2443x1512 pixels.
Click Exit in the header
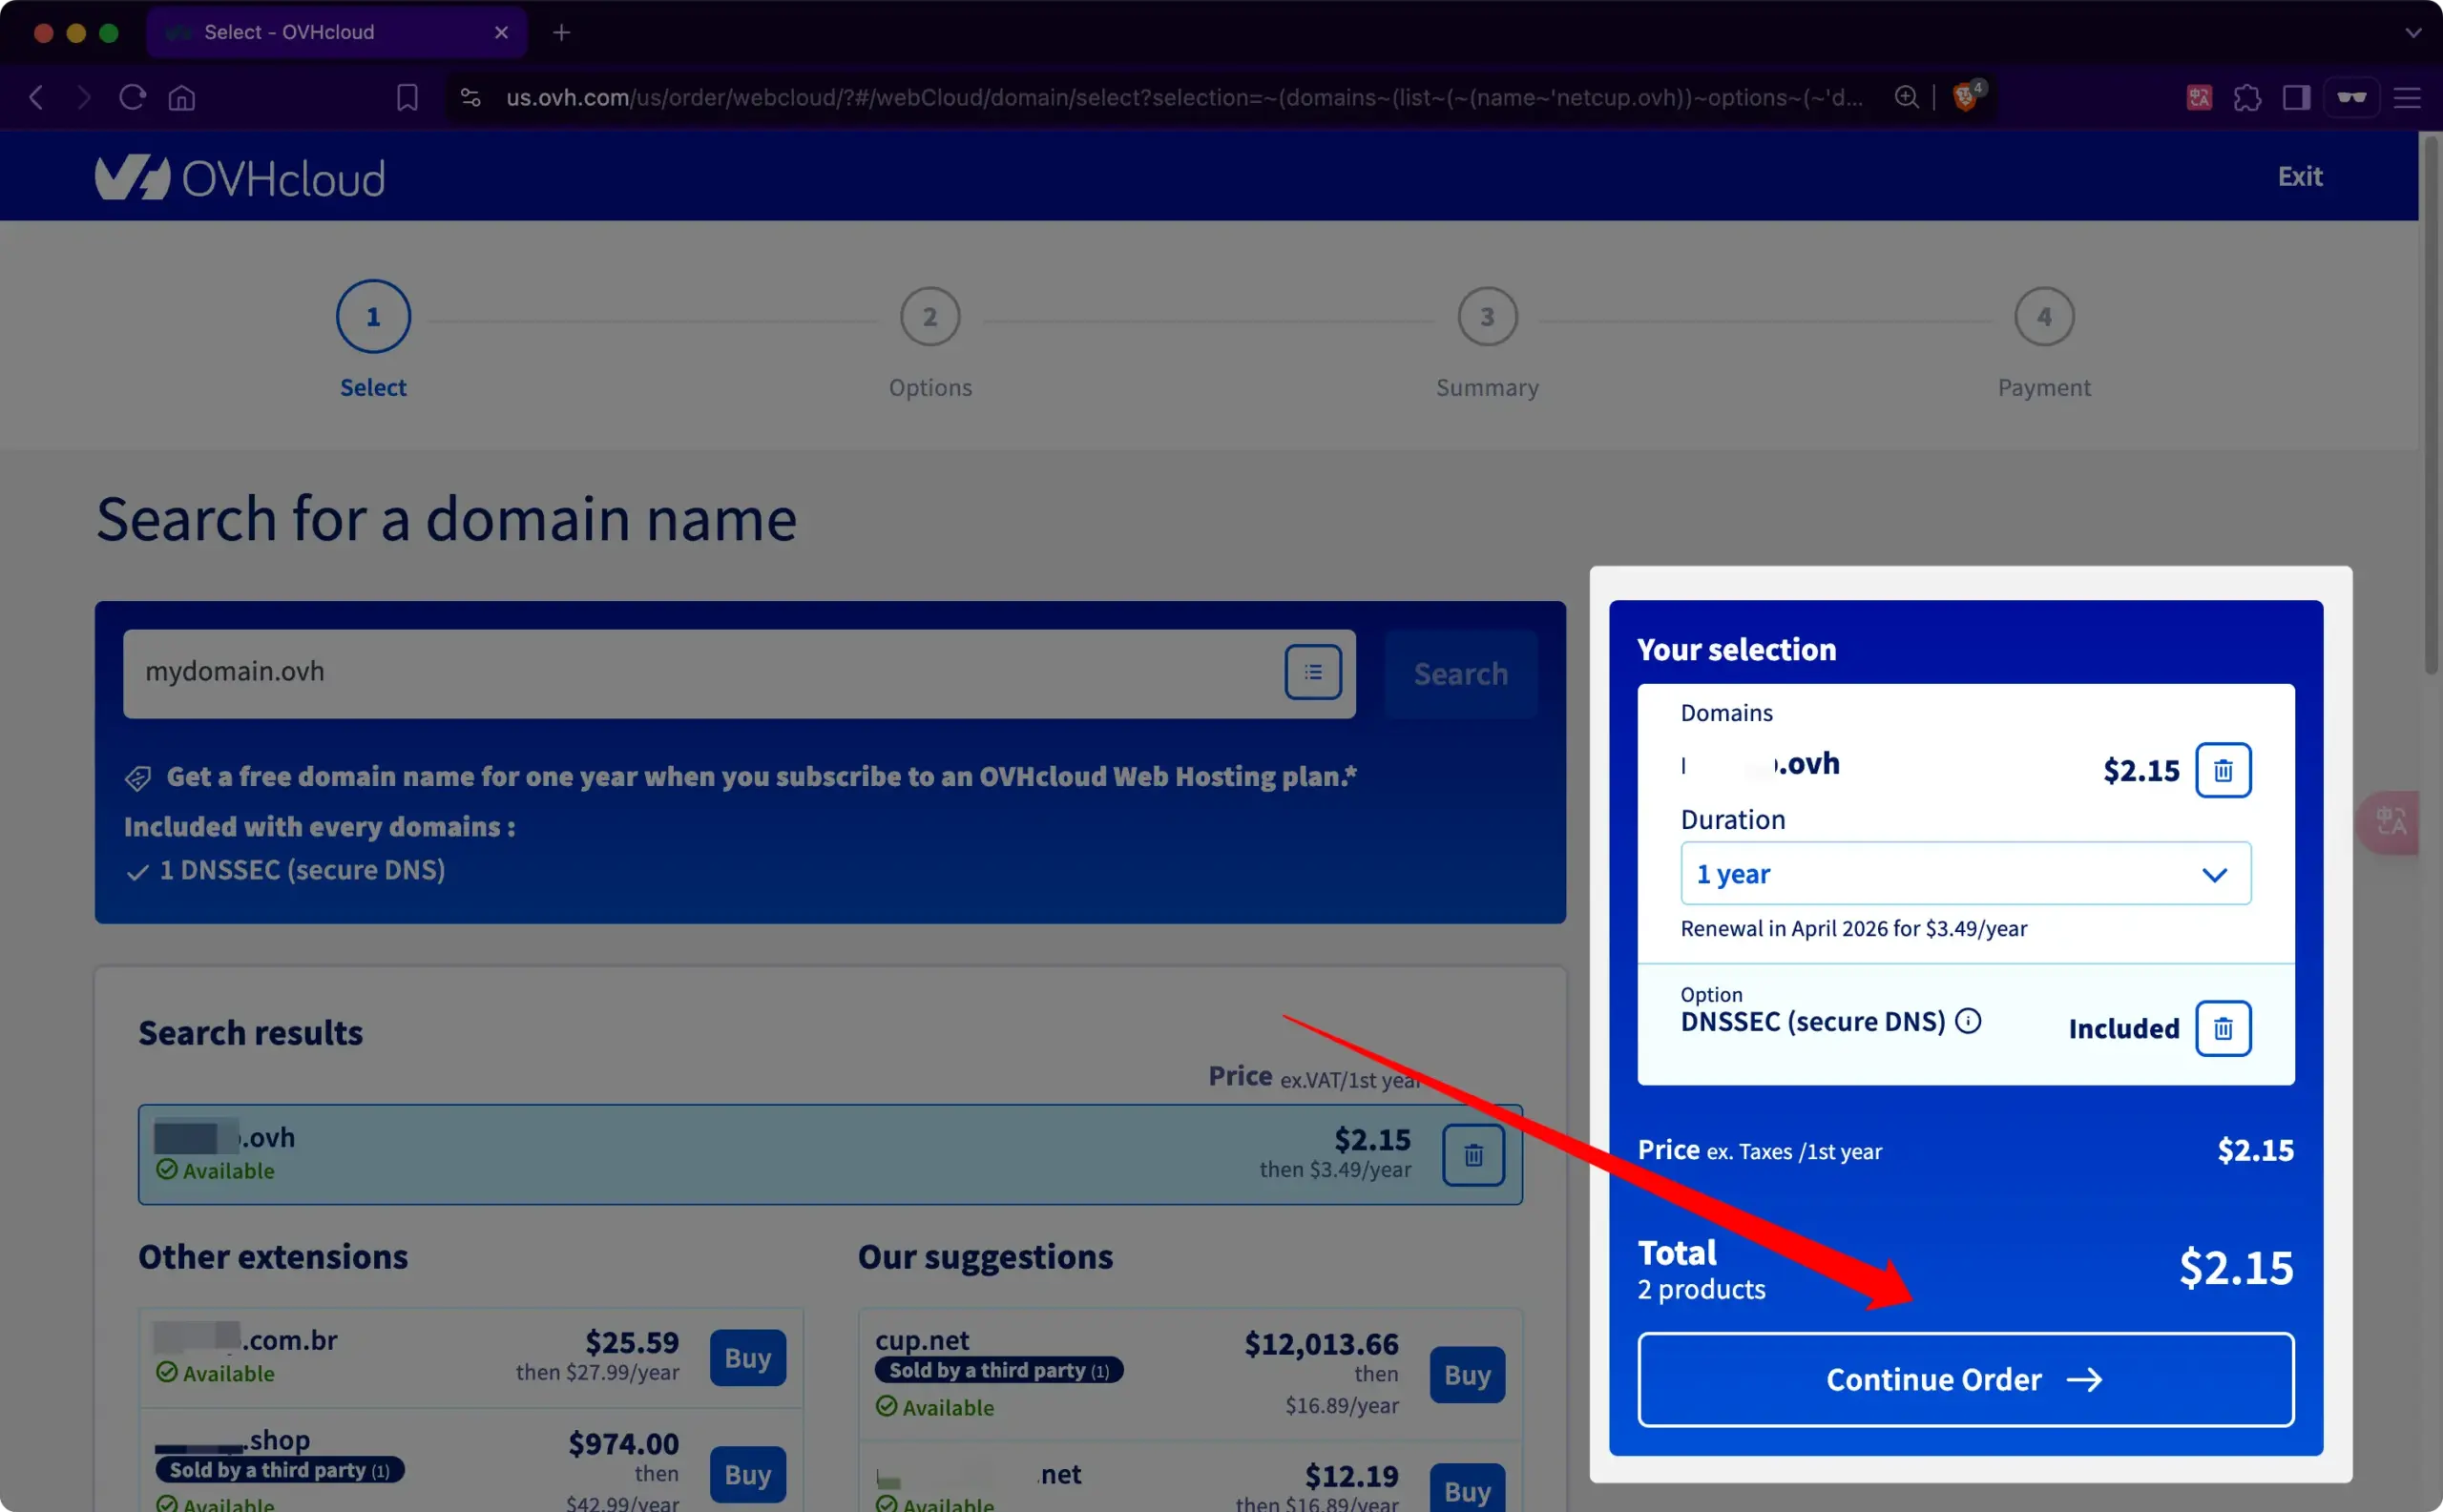click(2300, 176)
